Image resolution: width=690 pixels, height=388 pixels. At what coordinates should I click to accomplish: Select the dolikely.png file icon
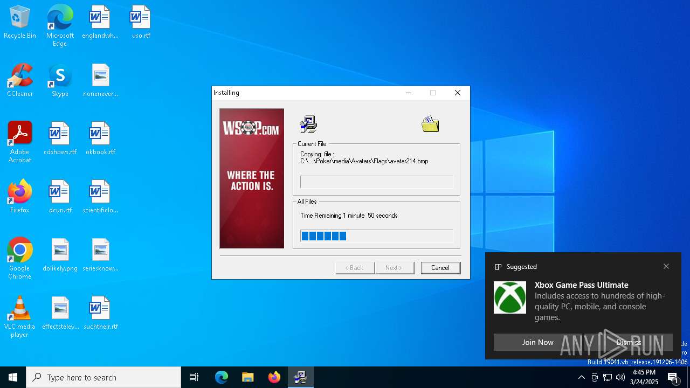(x=60, y=254)
